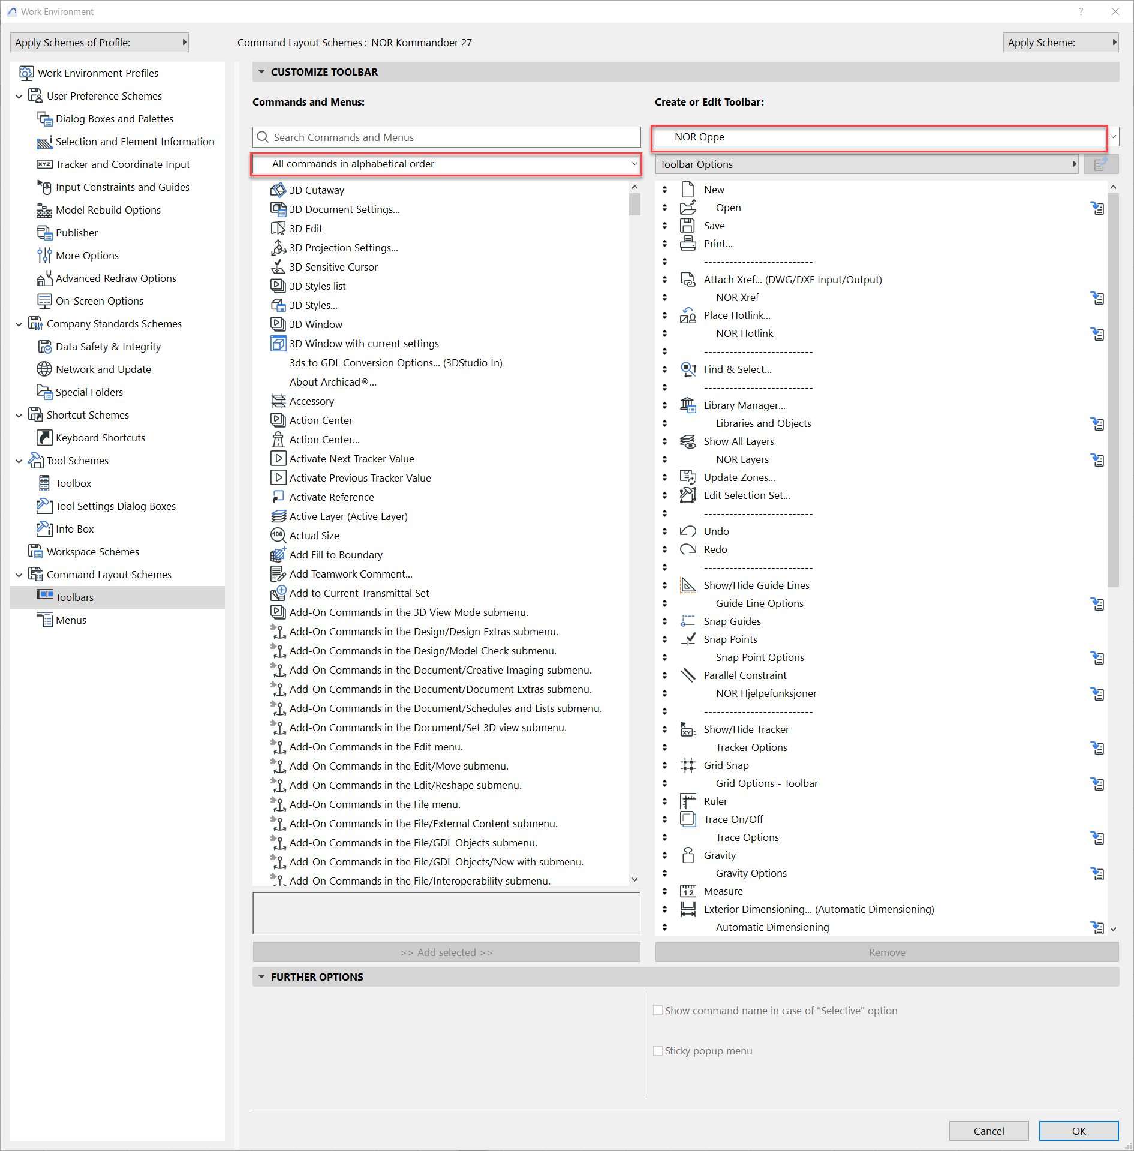Click the Library Manager icon

[x=688, y=405]
